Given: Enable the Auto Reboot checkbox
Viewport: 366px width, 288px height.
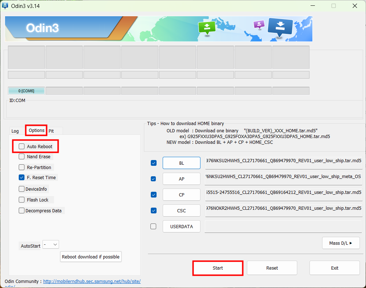Looking at the screenshot, I should [x=22, y=146].
